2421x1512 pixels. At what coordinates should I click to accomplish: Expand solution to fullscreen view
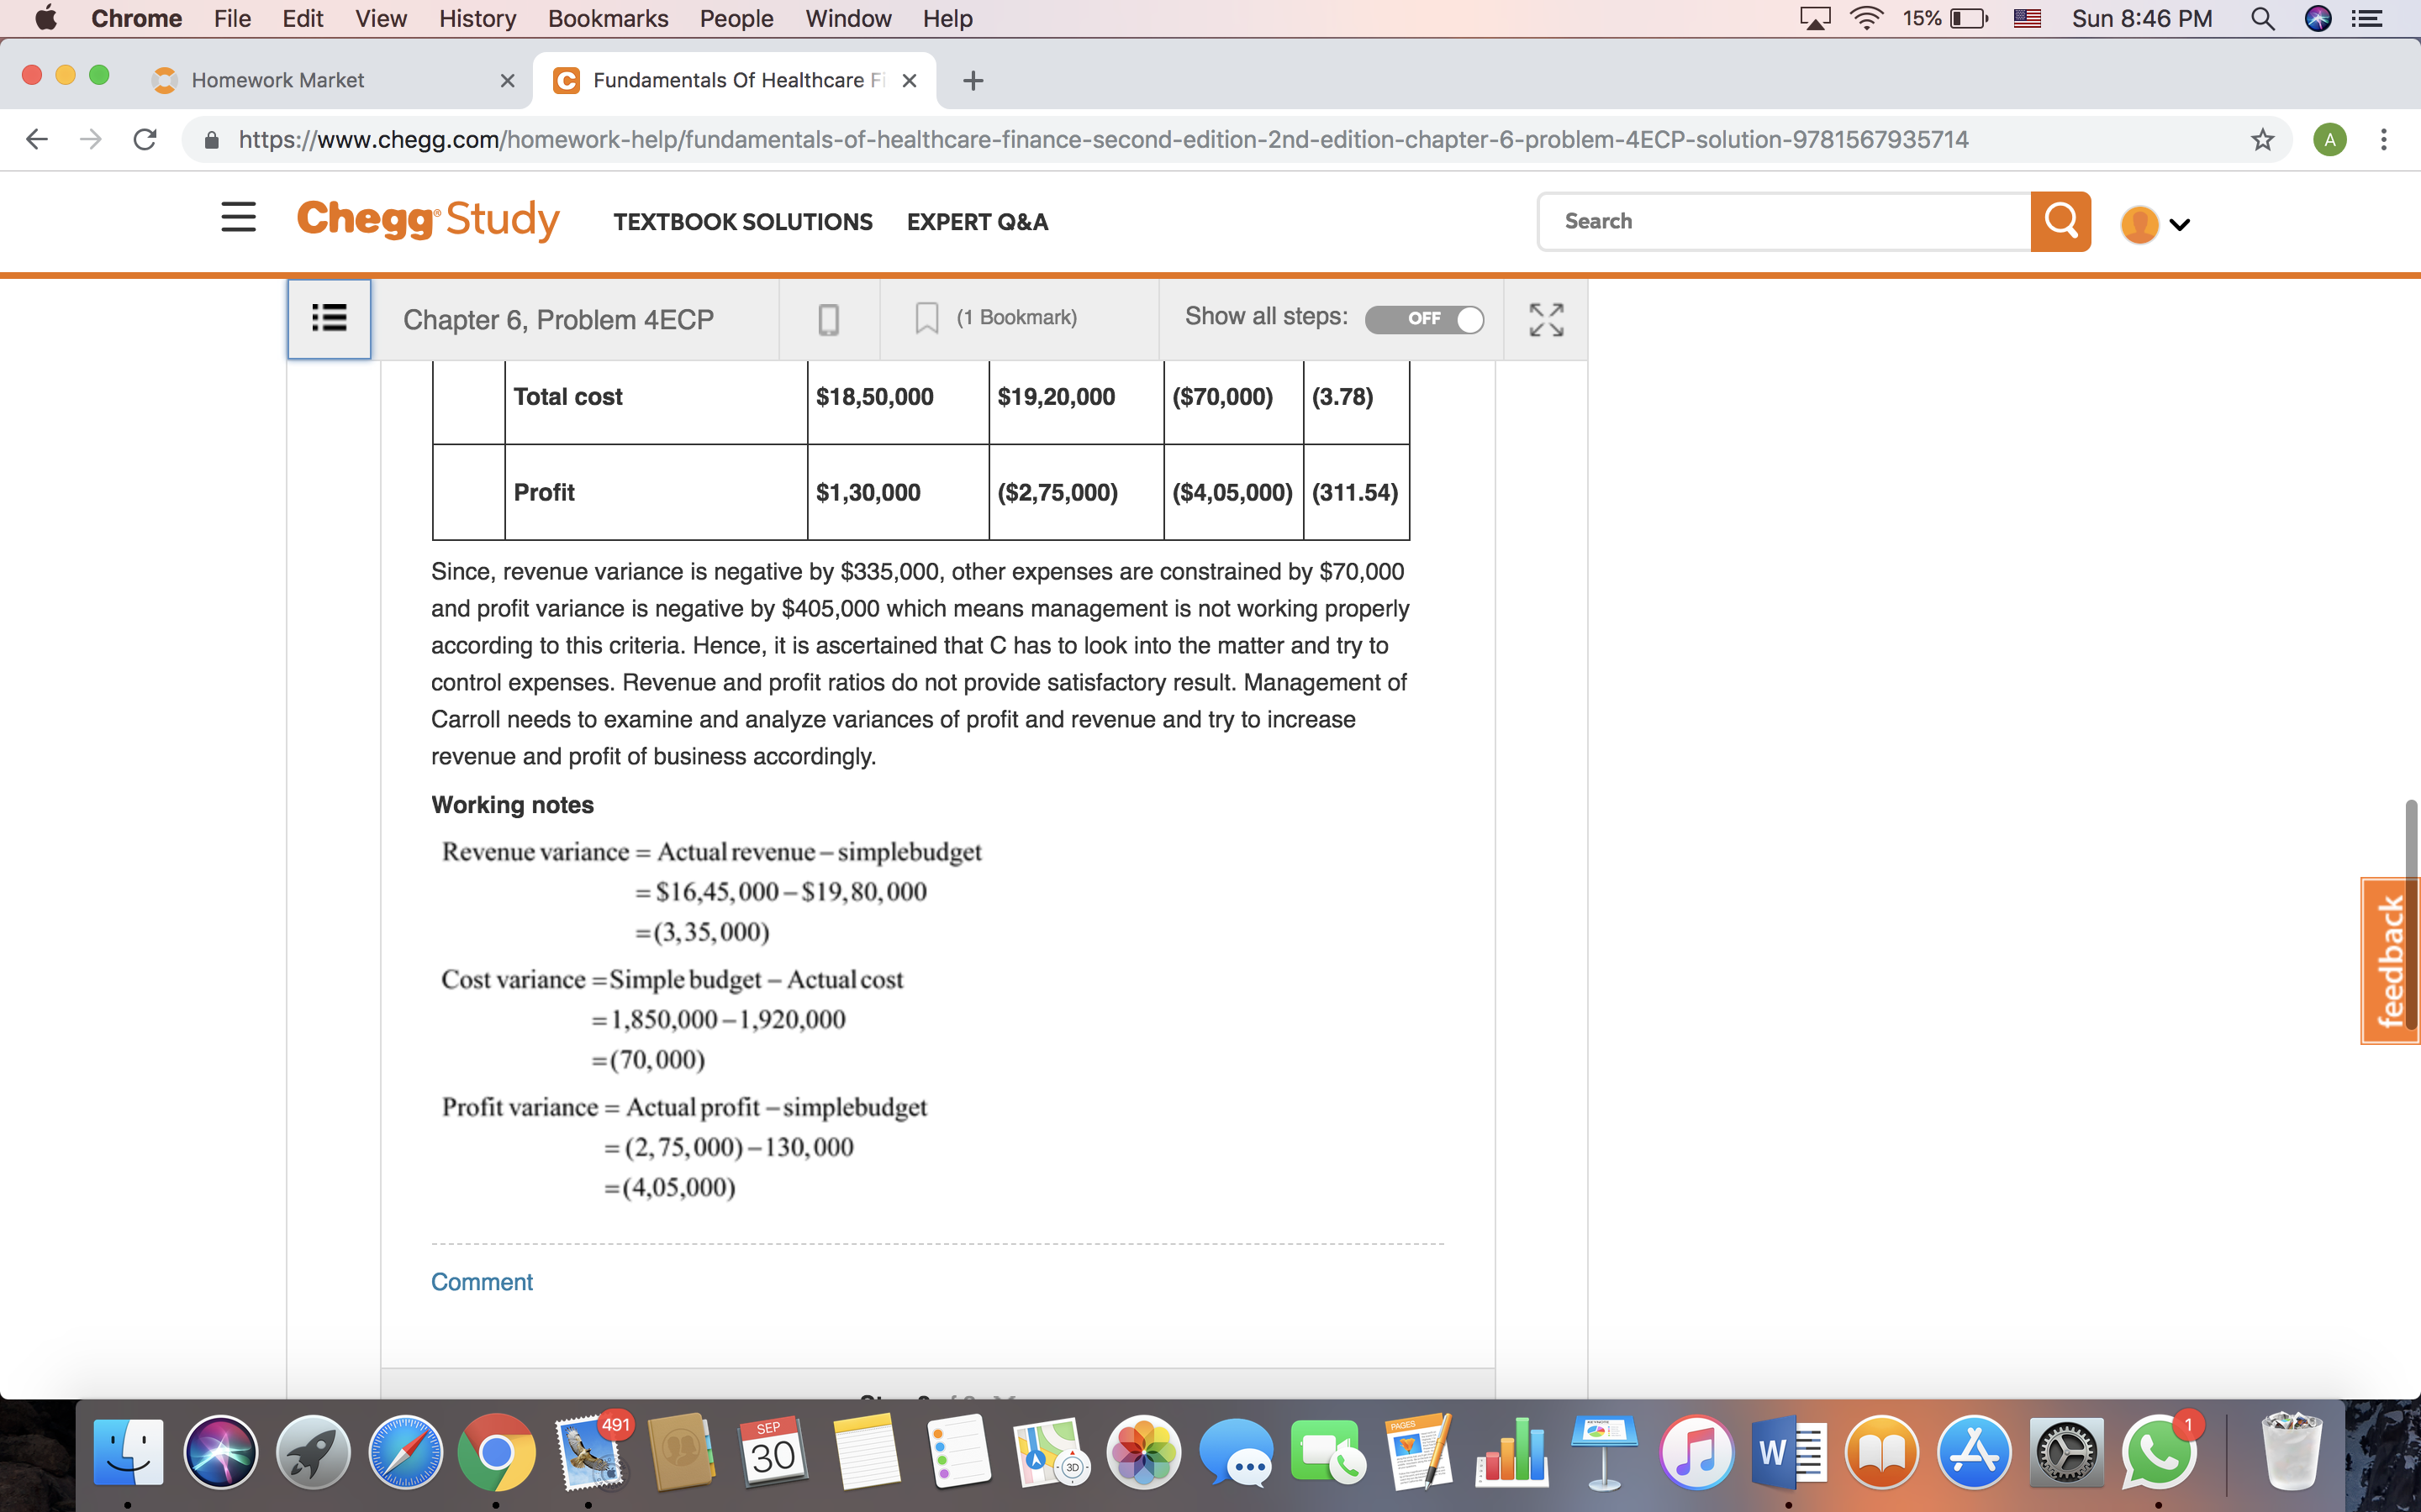point(1546,320)
